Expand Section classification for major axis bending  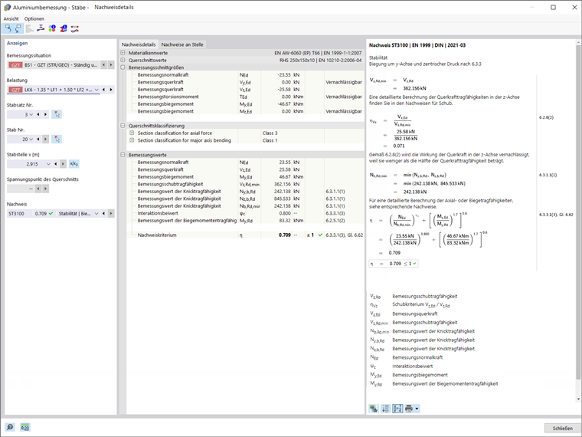pos(132,140)
